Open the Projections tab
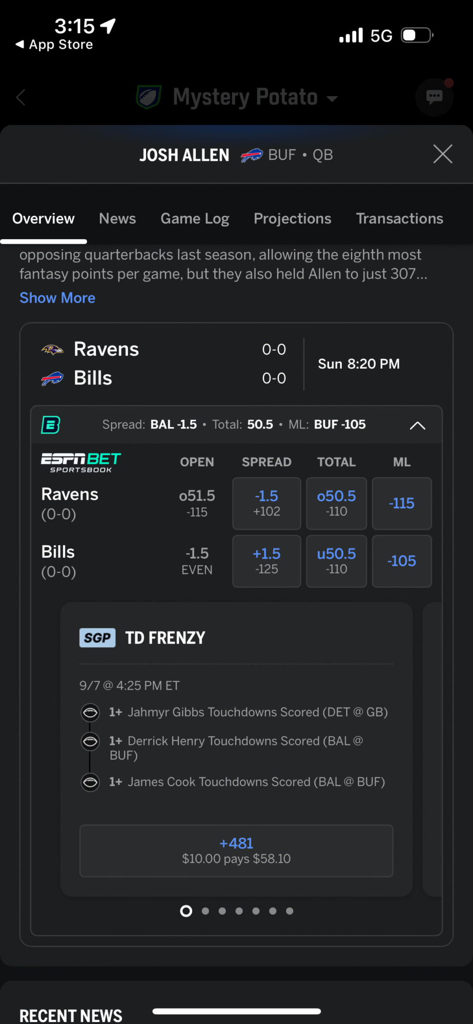 [x=293, y=219]
